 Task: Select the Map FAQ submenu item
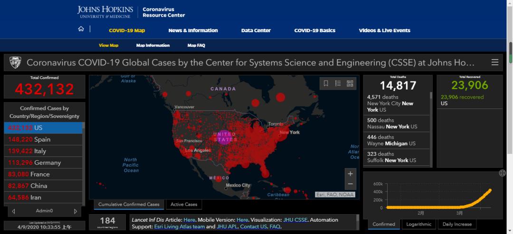click(196, 45)
